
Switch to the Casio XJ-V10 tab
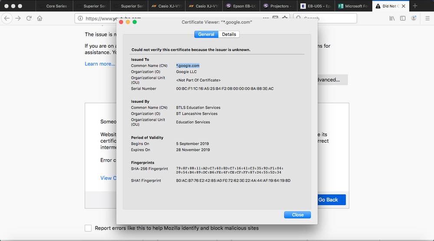[204, 6]
